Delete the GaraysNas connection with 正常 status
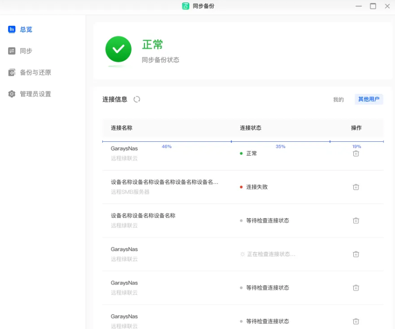 [356, 154]
